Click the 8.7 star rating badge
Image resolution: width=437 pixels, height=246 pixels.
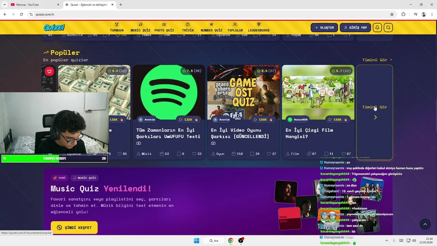pyautogui.click(x=341, y=71)
